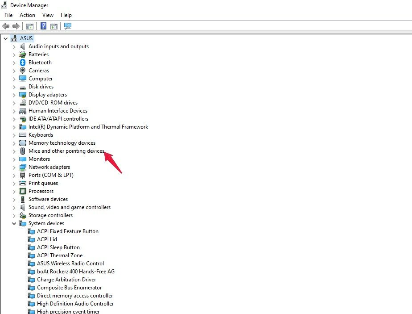Viewport: 412px width, 314px height.
Task: Click the Scan for hardware changes icon
Action: pyautogui.click(x=68, y=26)
